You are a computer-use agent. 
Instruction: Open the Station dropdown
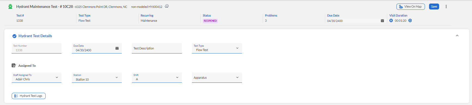click(x=97, y=78)
